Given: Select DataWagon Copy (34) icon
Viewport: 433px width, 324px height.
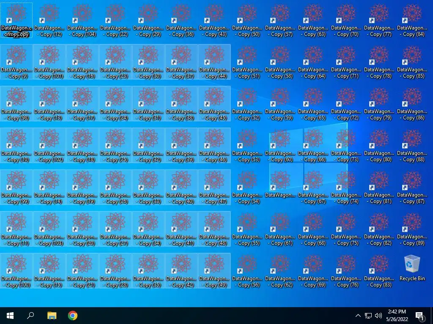Looking at the screenshot, I should pyautogui.click(x=148, y=229).
